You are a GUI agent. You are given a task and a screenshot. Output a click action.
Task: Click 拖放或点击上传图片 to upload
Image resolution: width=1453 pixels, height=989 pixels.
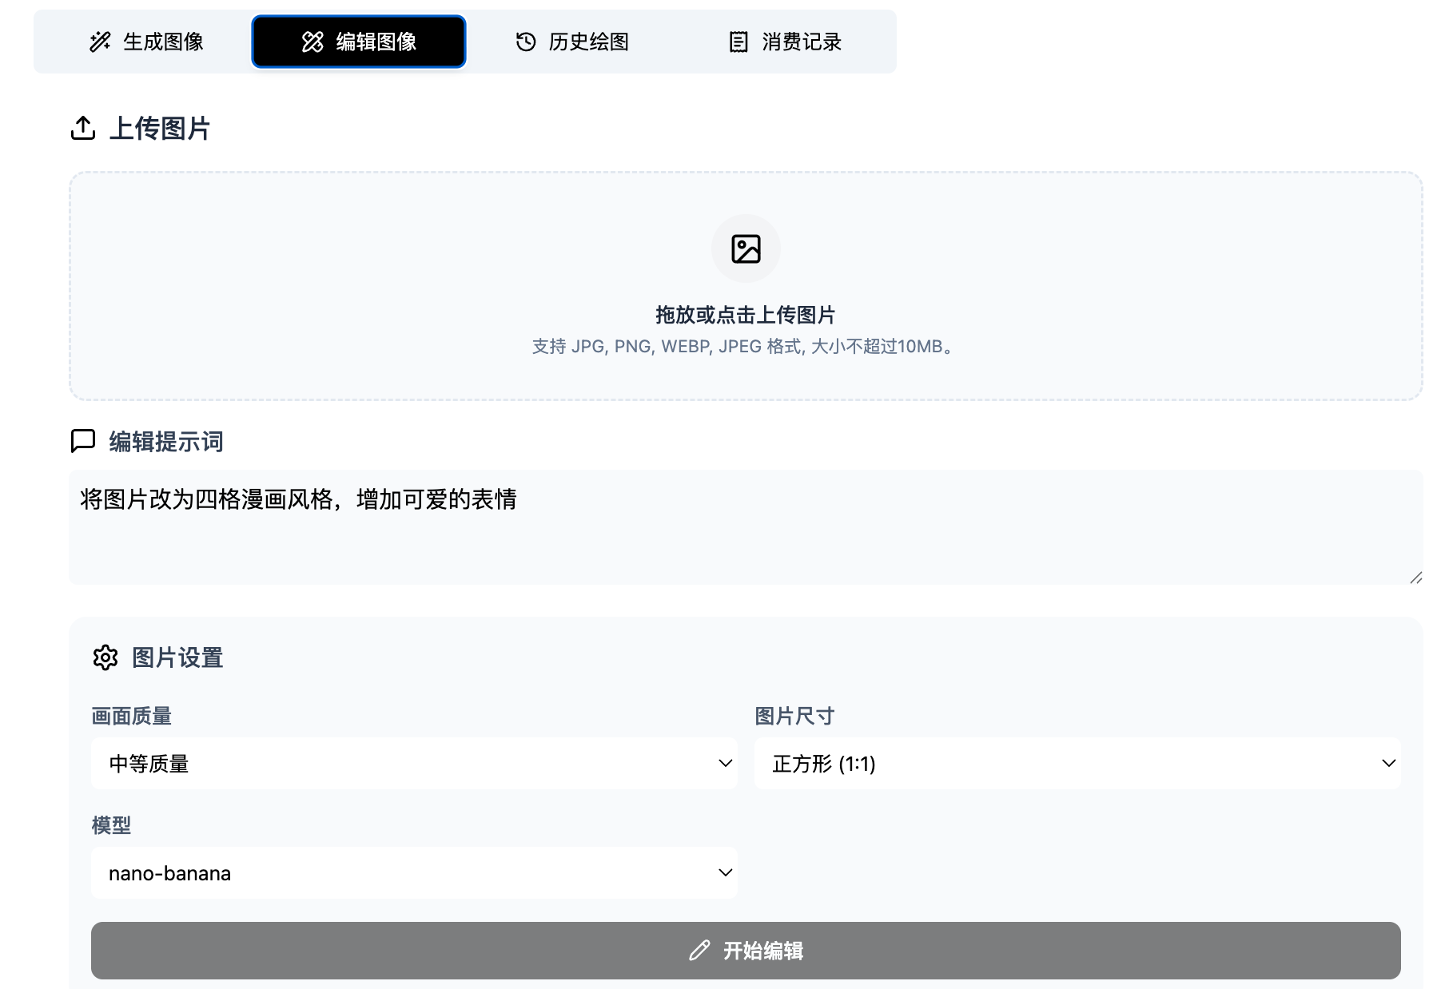746,315
